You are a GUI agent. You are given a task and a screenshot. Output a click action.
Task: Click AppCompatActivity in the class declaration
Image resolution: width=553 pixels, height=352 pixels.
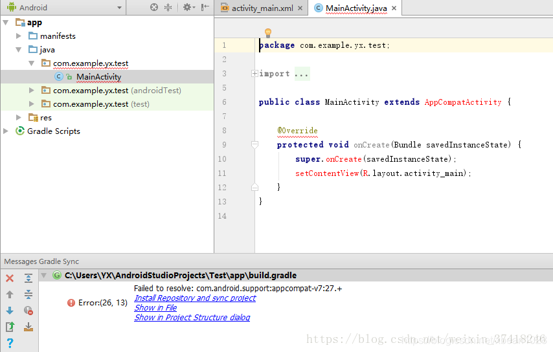pos(463,102)
